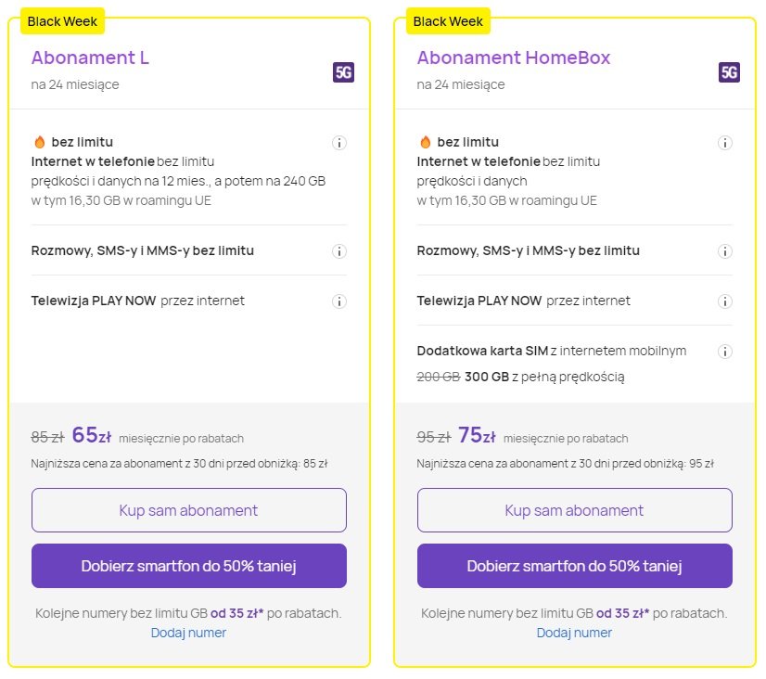Screen dimensions: 766x679
Task: Click the flame icon in Abonament L card
Action: (40, 142)
